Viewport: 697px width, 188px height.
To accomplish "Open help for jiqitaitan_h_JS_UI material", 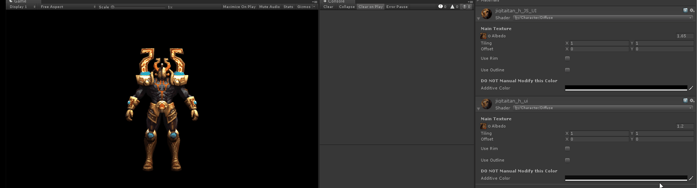I will pos(685,10).
